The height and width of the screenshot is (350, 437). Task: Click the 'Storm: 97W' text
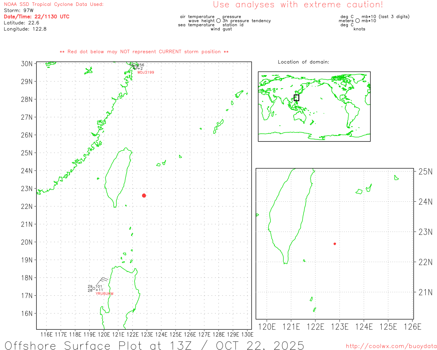(19, 11)
